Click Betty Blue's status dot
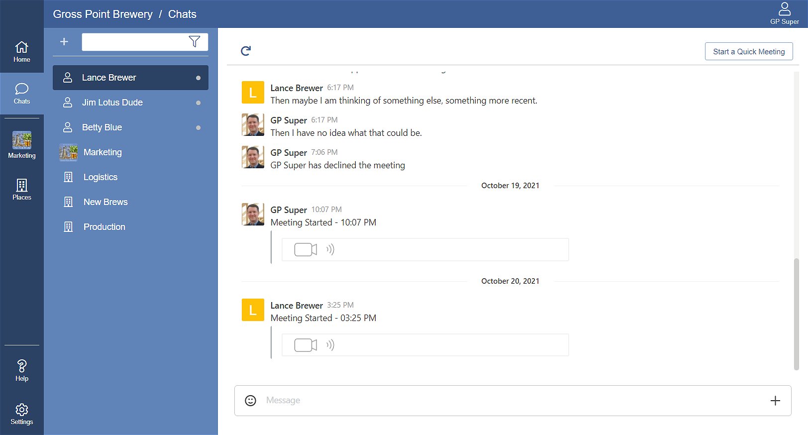This screenshot has width=808, height=435. click(x=199, y=127)
